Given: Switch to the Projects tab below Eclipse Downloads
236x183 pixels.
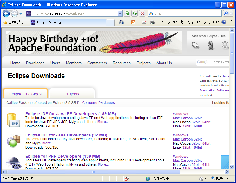Looking at the screenshot, I should (72, 94).
